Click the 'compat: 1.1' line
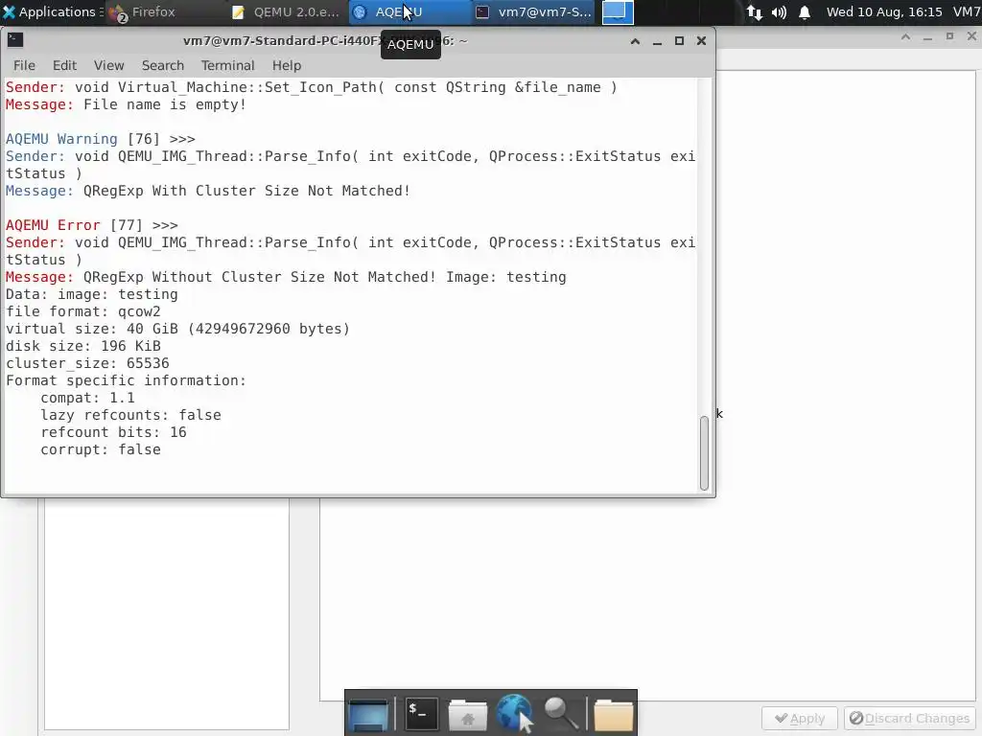The width and height of the screenshot is (982, 736). [x=87, y=398]
